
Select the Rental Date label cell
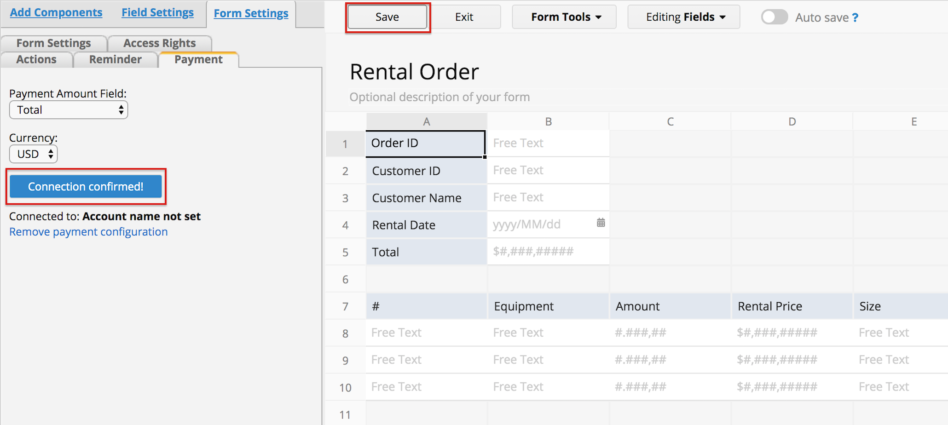(x=427, y=225)
